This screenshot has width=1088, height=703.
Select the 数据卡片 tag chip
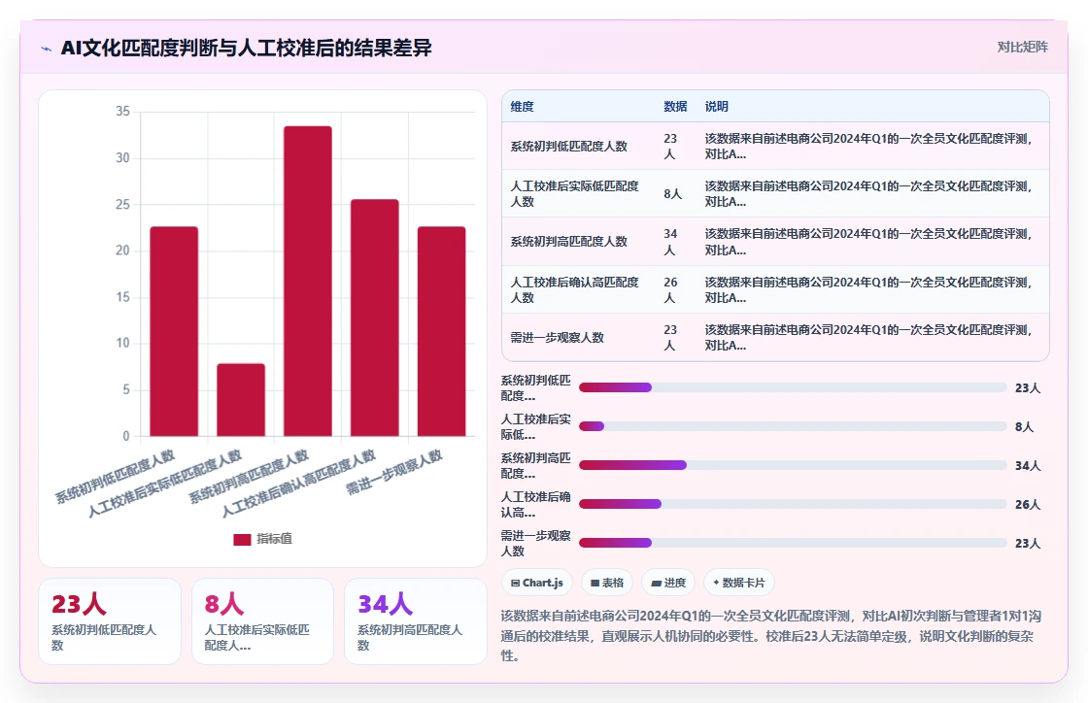tap(739, 583)
